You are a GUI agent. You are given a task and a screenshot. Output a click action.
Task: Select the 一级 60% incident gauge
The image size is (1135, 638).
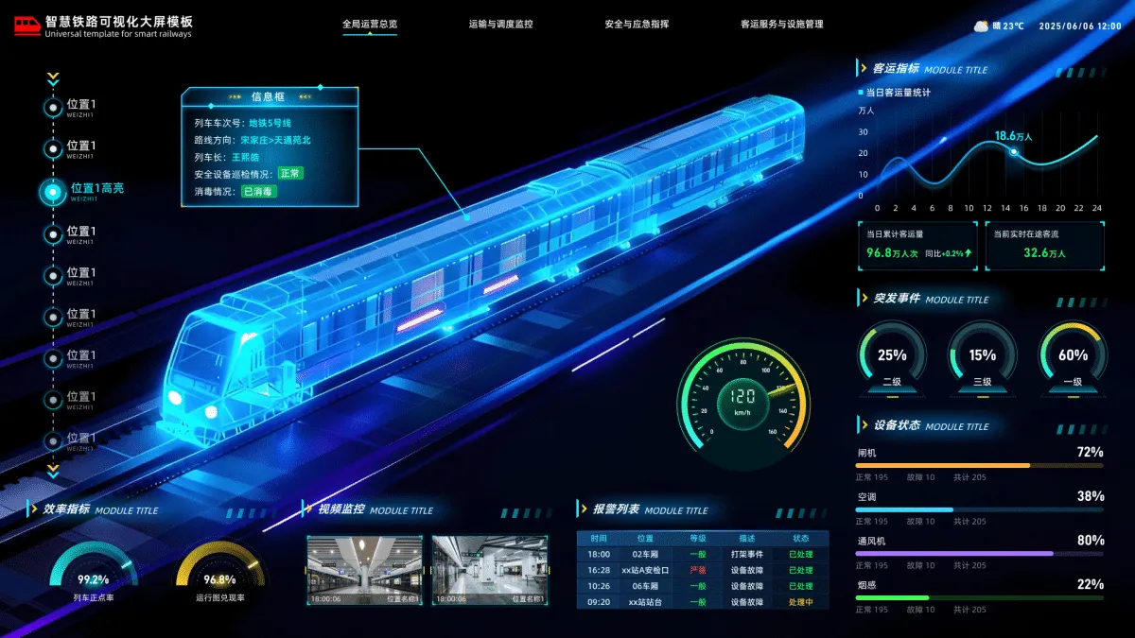(1073, 357)
